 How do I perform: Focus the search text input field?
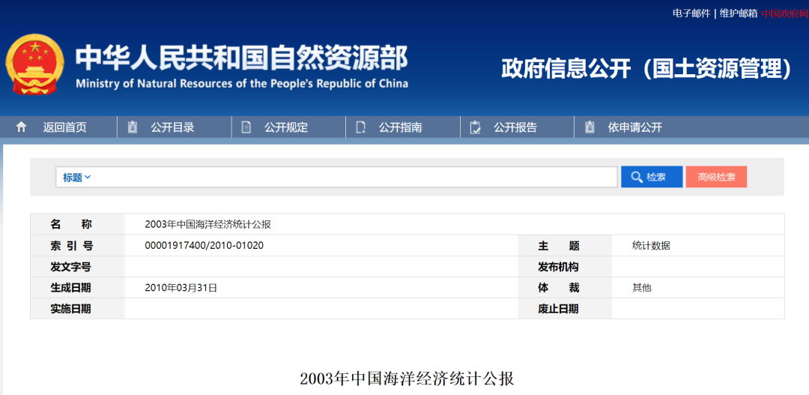tap(352, 178)
